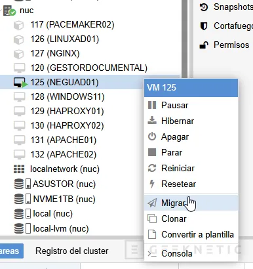
Task: Click the paper plane icon beside Migrar
Action: [152, 203]
